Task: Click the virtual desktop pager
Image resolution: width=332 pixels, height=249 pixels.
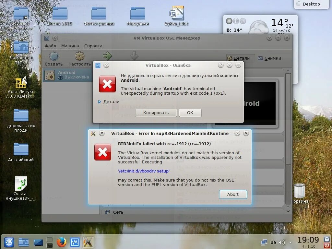Action: 50,243
